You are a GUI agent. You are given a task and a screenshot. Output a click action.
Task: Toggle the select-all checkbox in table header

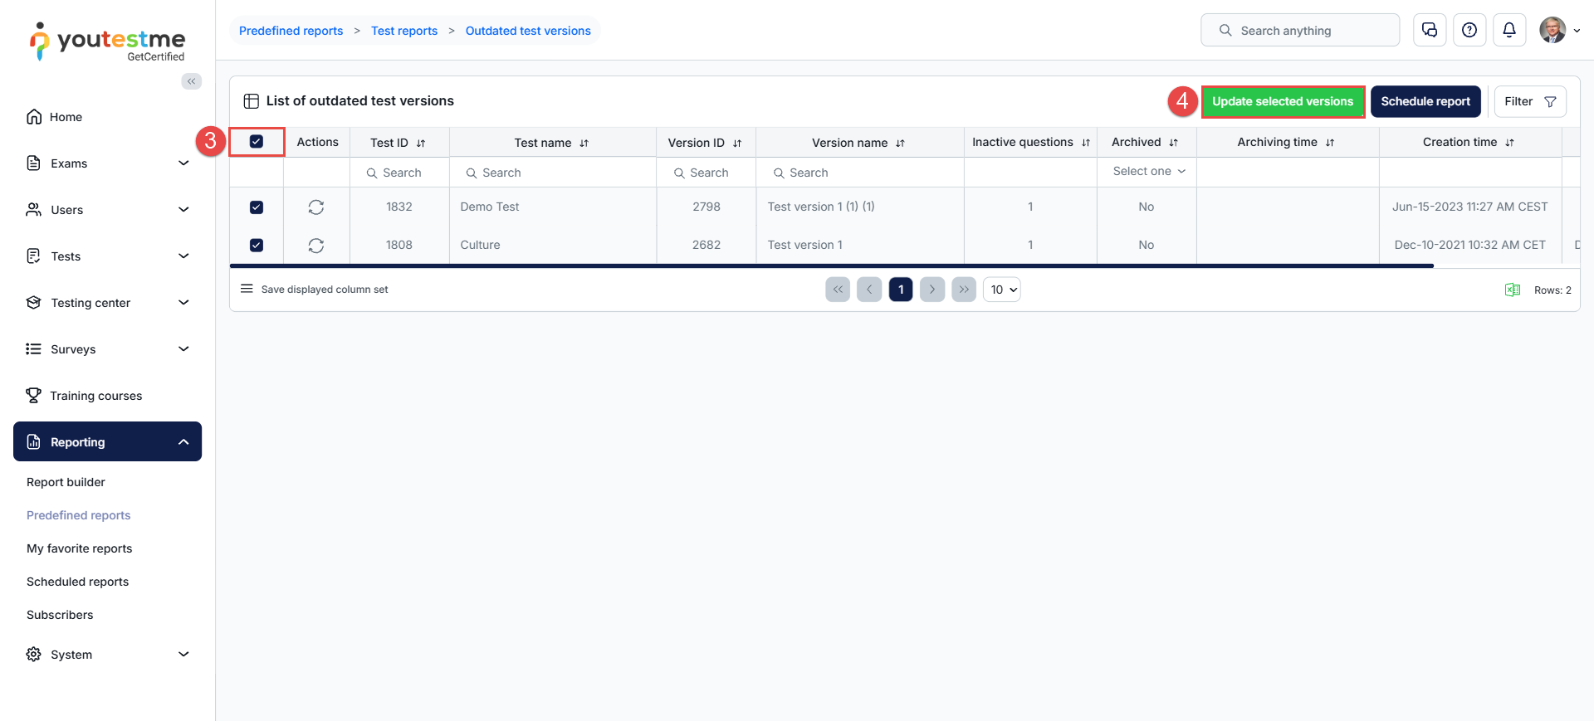[x=257, y=142]
